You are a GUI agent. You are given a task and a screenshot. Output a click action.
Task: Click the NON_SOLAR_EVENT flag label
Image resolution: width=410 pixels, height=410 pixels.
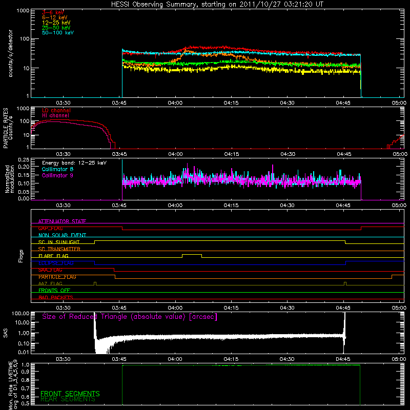[62, 235]
